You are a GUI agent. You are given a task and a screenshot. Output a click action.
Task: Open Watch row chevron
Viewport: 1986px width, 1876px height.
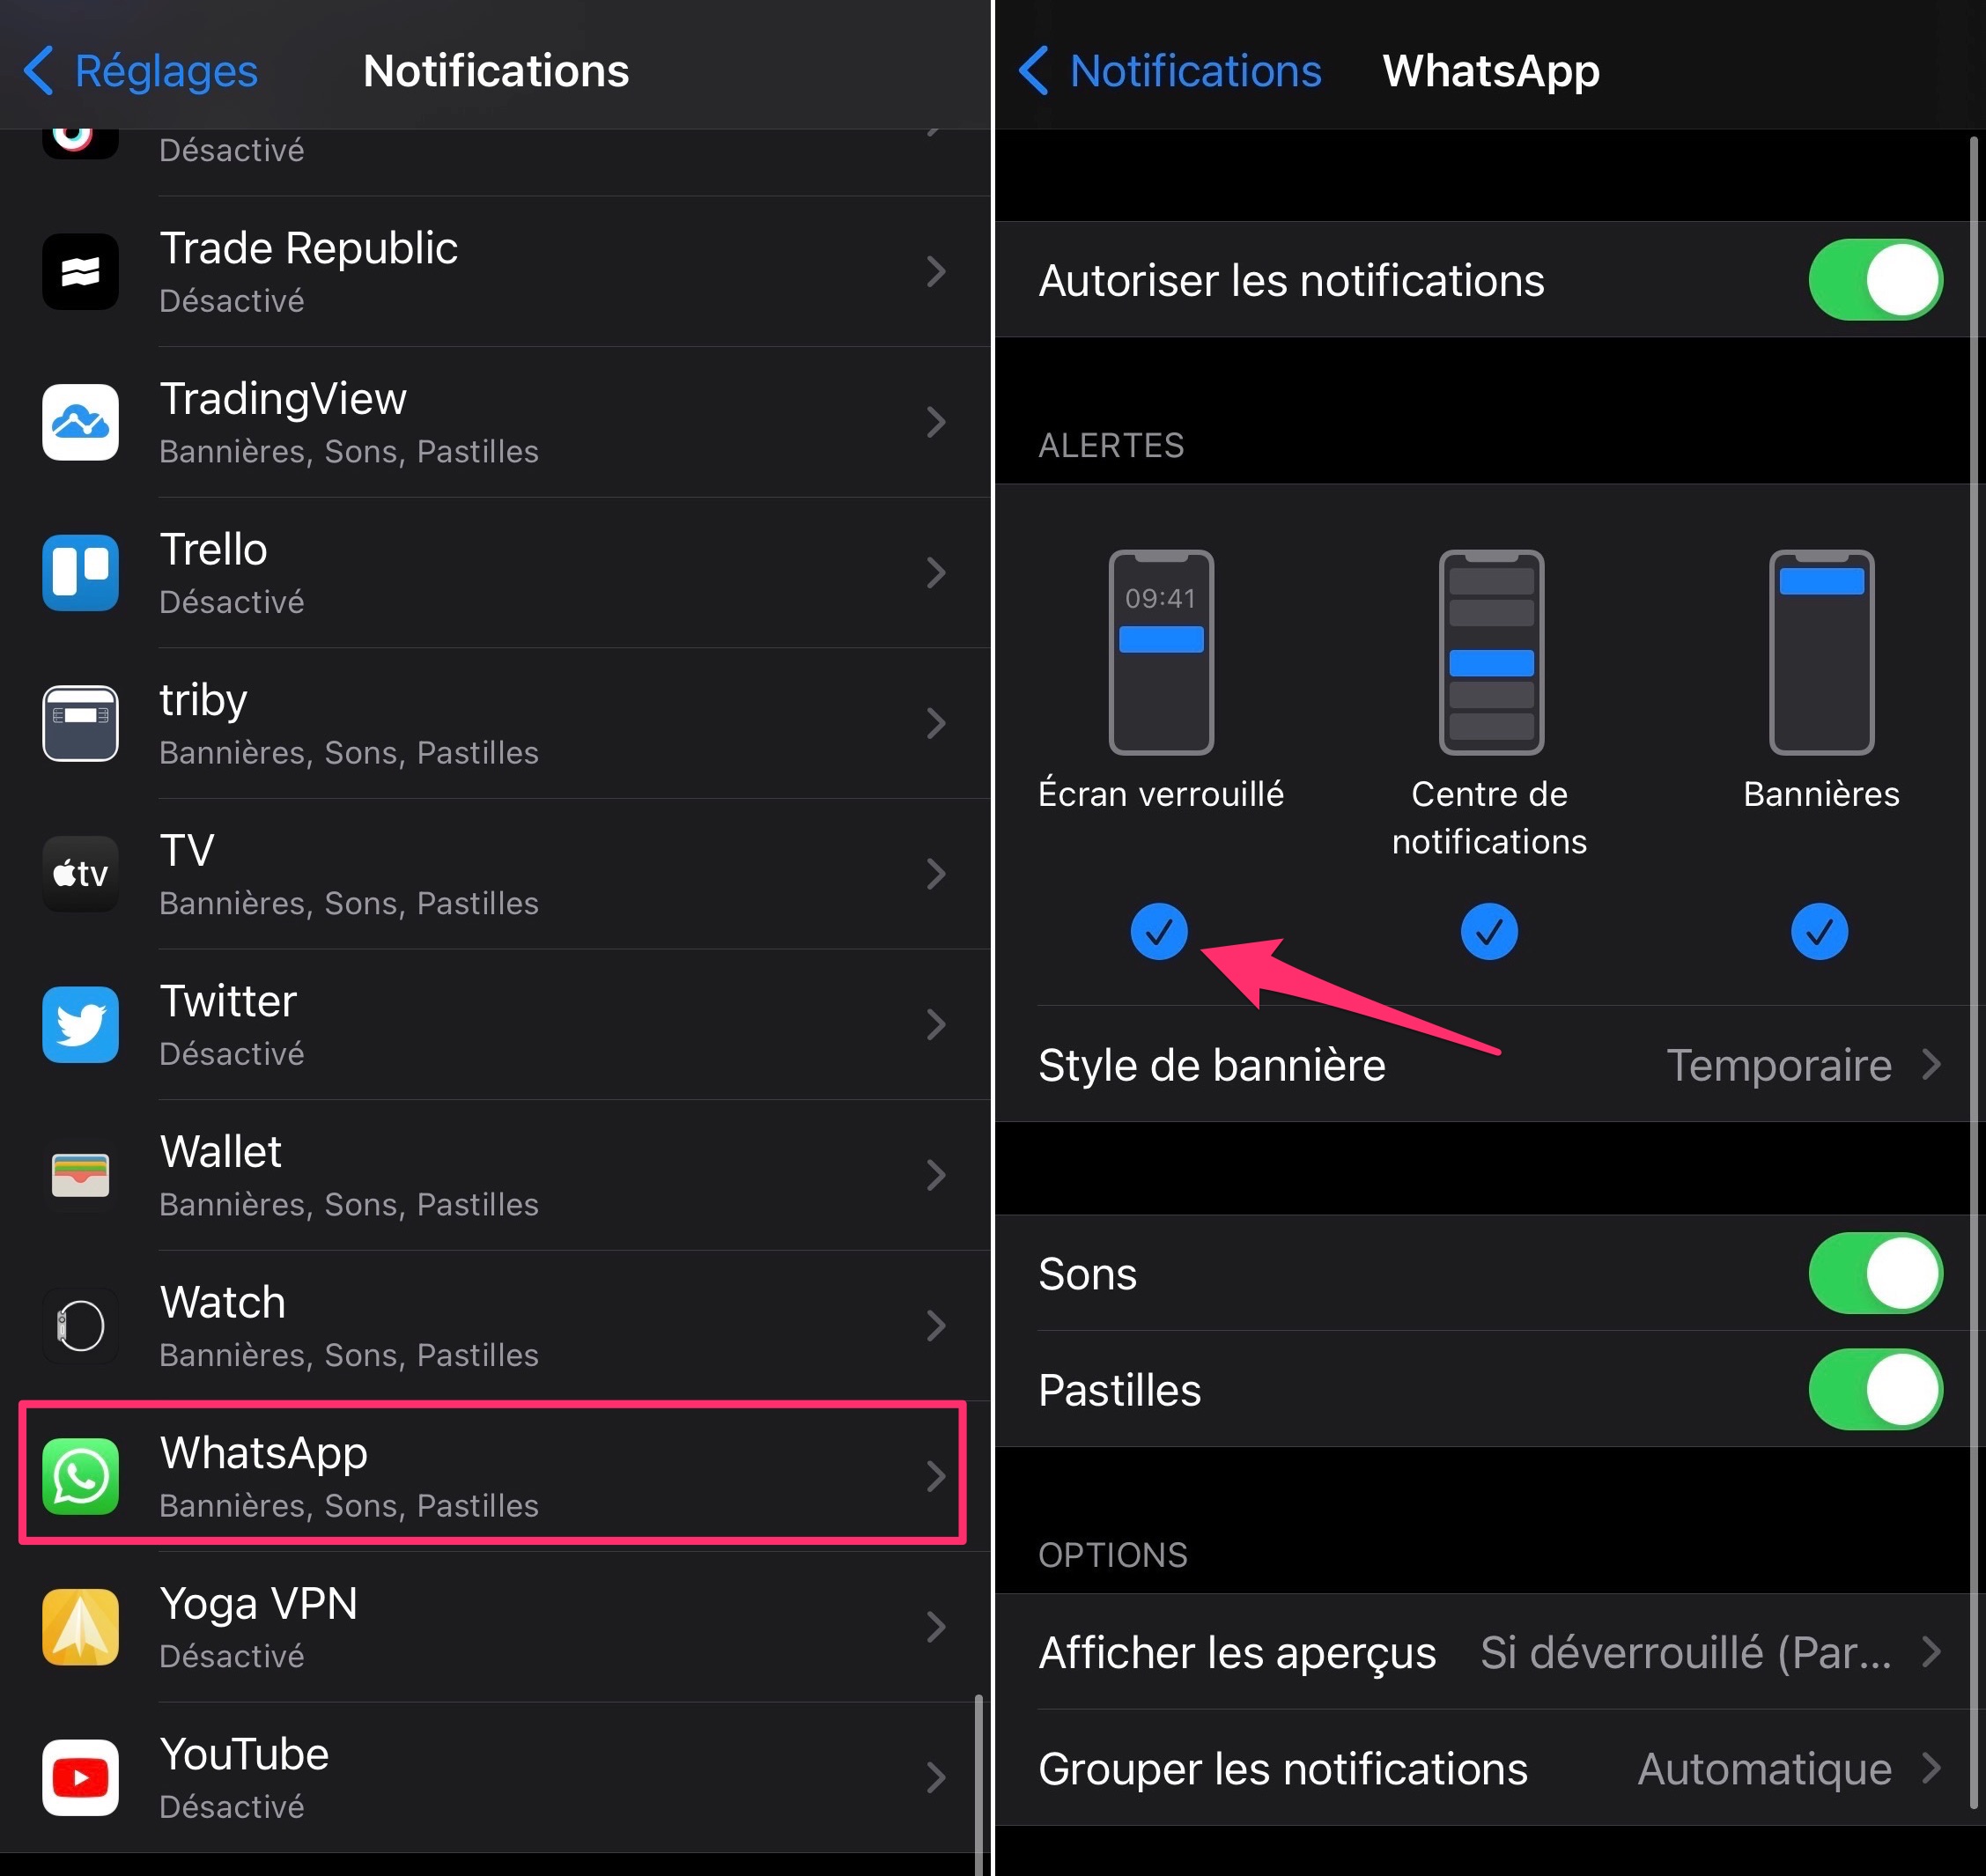[936, 1326]
